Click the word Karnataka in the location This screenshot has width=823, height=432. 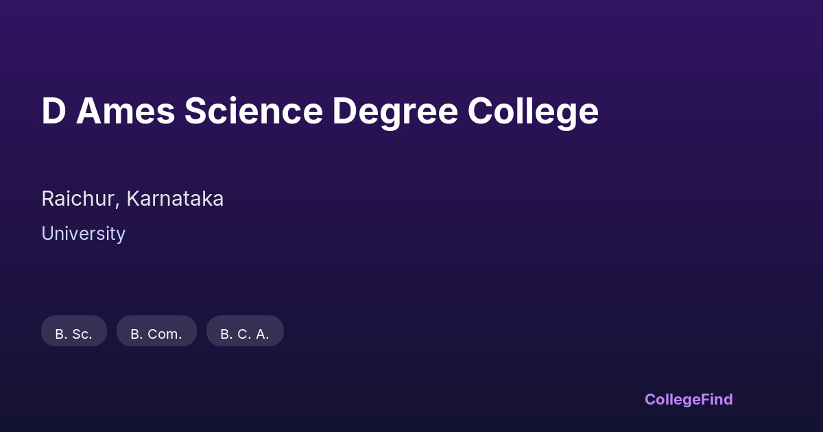tap(175, 199)
